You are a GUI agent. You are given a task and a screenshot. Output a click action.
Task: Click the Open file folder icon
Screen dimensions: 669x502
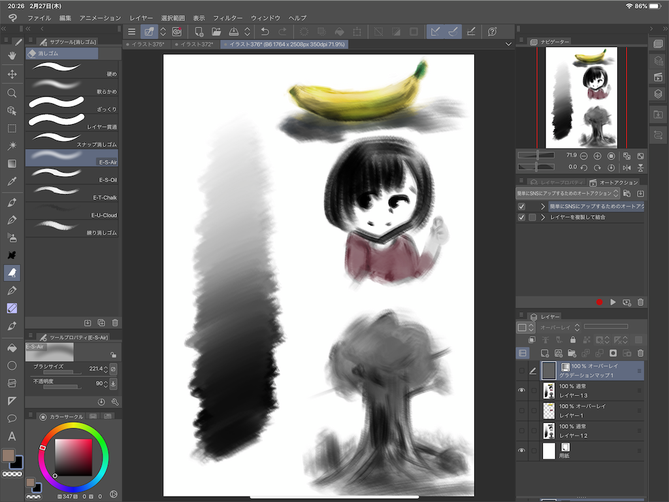click(x=216, y=31)
